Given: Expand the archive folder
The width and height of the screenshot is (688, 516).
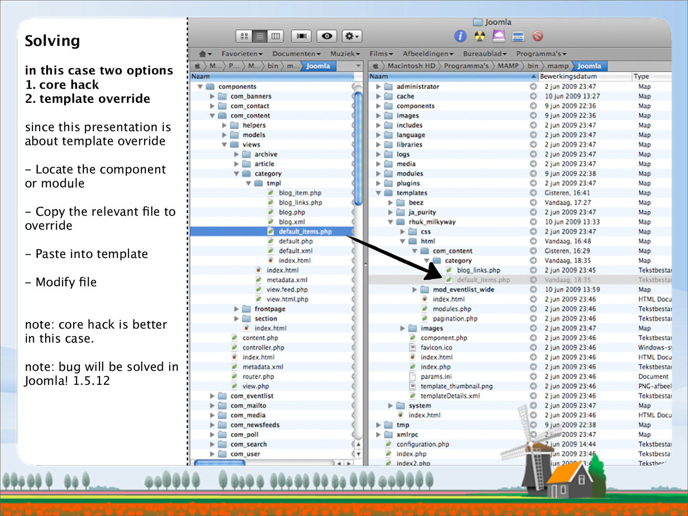Looking at the screenshot, I should click(x=236, y=154).
